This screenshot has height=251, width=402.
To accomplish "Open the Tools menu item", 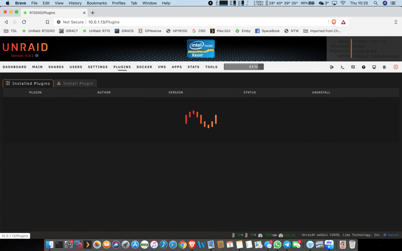I will pyautogui.click(x=211, y=67).
